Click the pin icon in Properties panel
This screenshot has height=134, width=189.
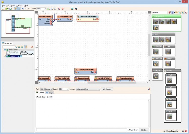[x=32, y=47]
